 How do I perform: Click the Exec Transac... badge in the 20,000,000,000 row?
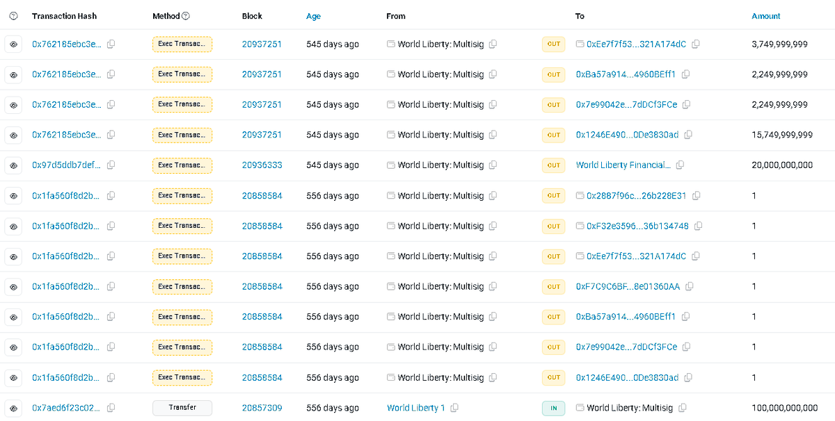182,165
